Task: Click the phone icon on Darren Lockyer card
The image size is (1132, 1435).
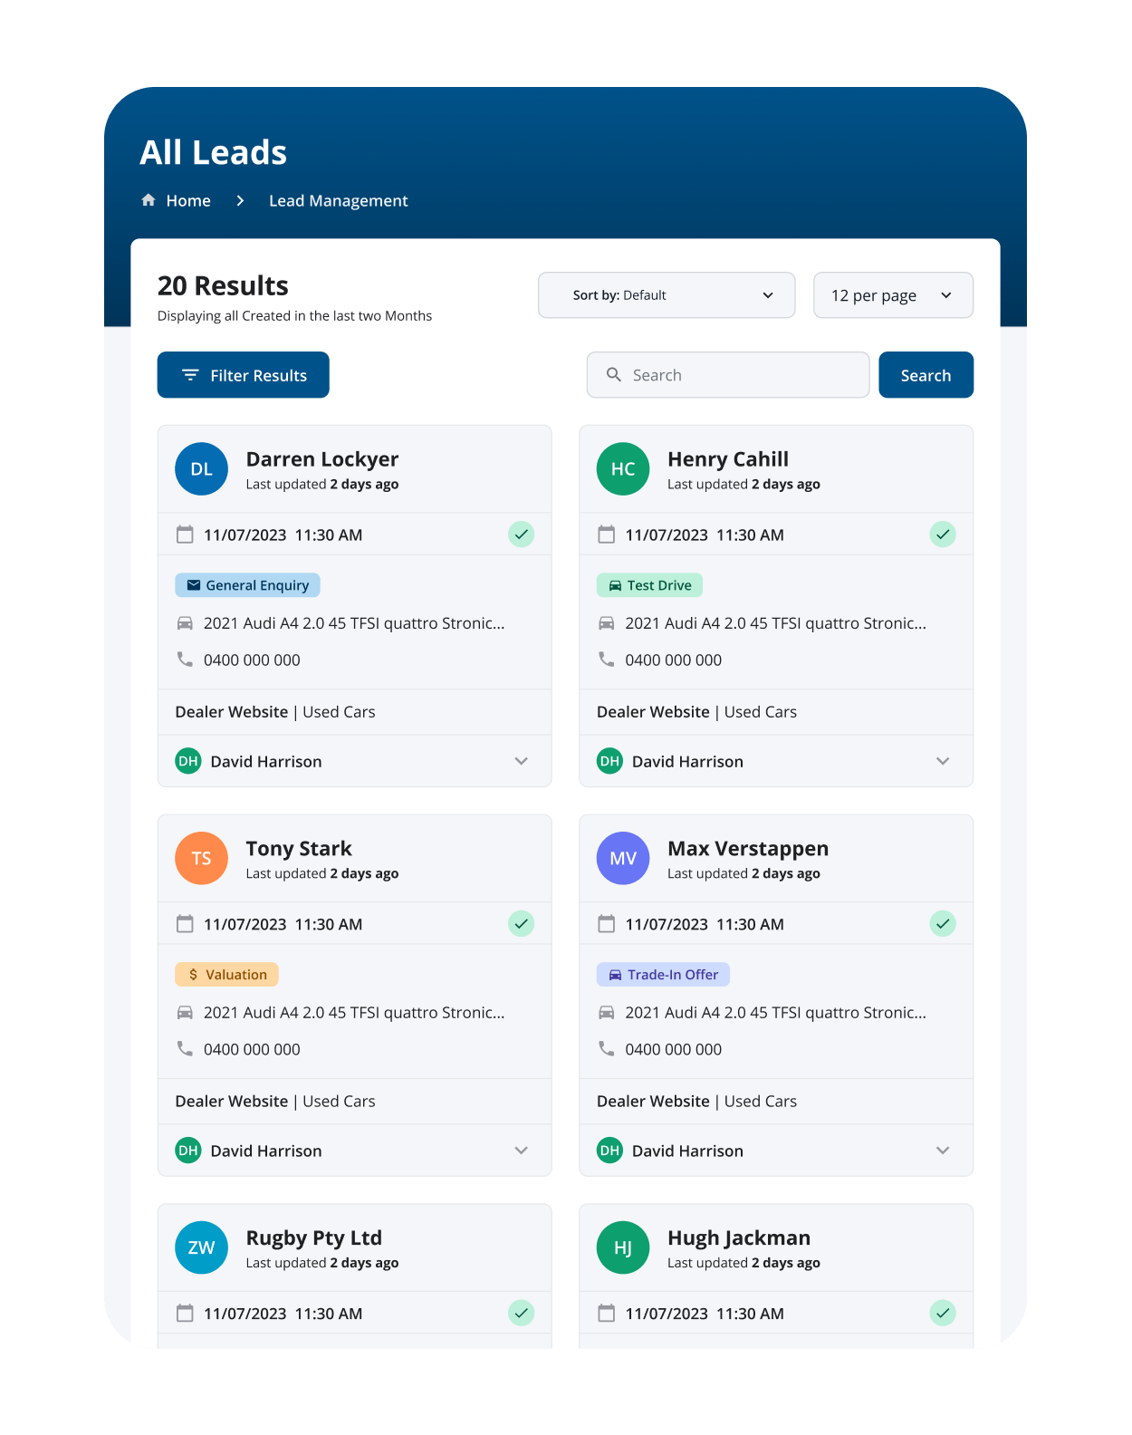Action: coord(185,660)
